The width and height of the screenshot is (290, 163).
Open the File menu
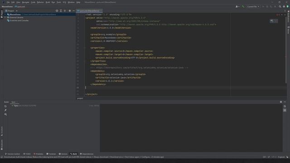pos(8,2)
